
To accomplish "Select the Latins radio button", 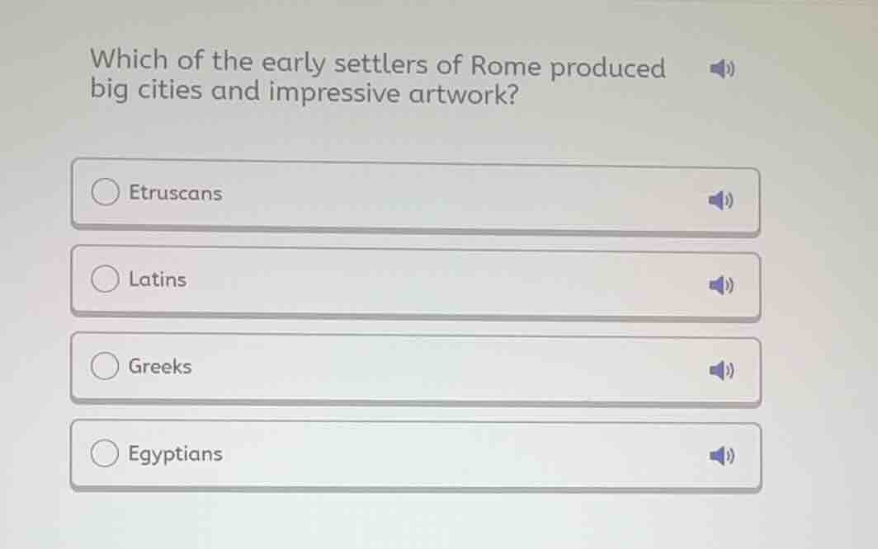I will [104, 279].
